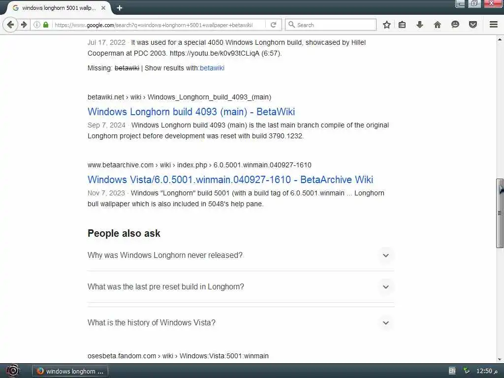Show results with betawiki link
Screen dimensions: 504x378
[212, 68]
